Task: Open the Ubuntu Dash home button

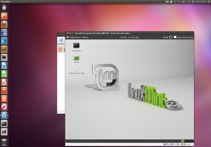Action: (4, 8)
